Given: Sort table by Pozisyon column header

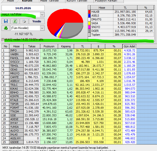Looking at the screenshot, I should point(49,46).
